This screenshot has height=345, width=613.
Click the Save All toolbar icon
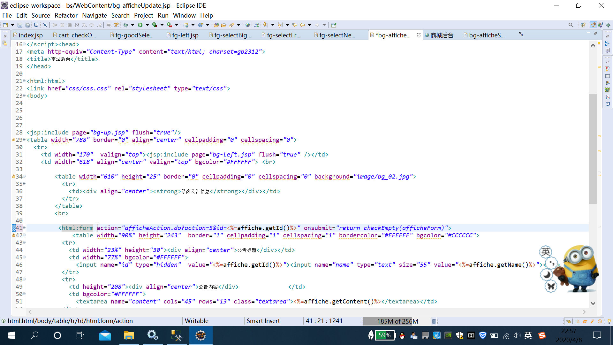coord(27,25)
